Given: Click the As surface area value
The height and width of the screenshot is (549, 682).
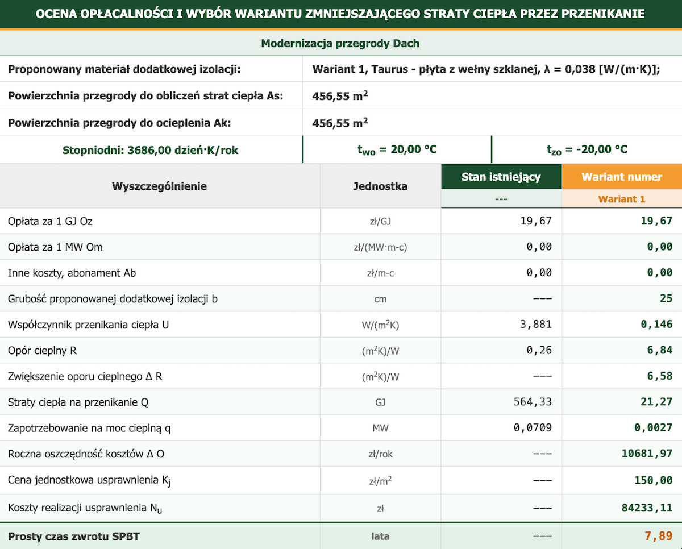Looking at the screenshot, I should (x=340, y=96).
